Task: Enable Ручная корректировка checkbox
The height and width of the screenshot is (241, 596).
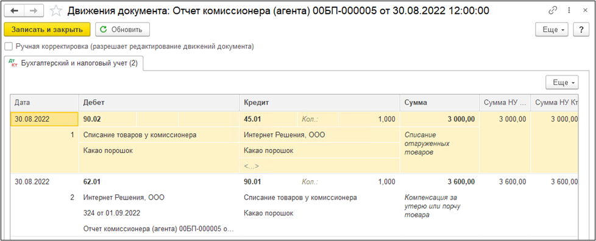Action: (8, 47)
